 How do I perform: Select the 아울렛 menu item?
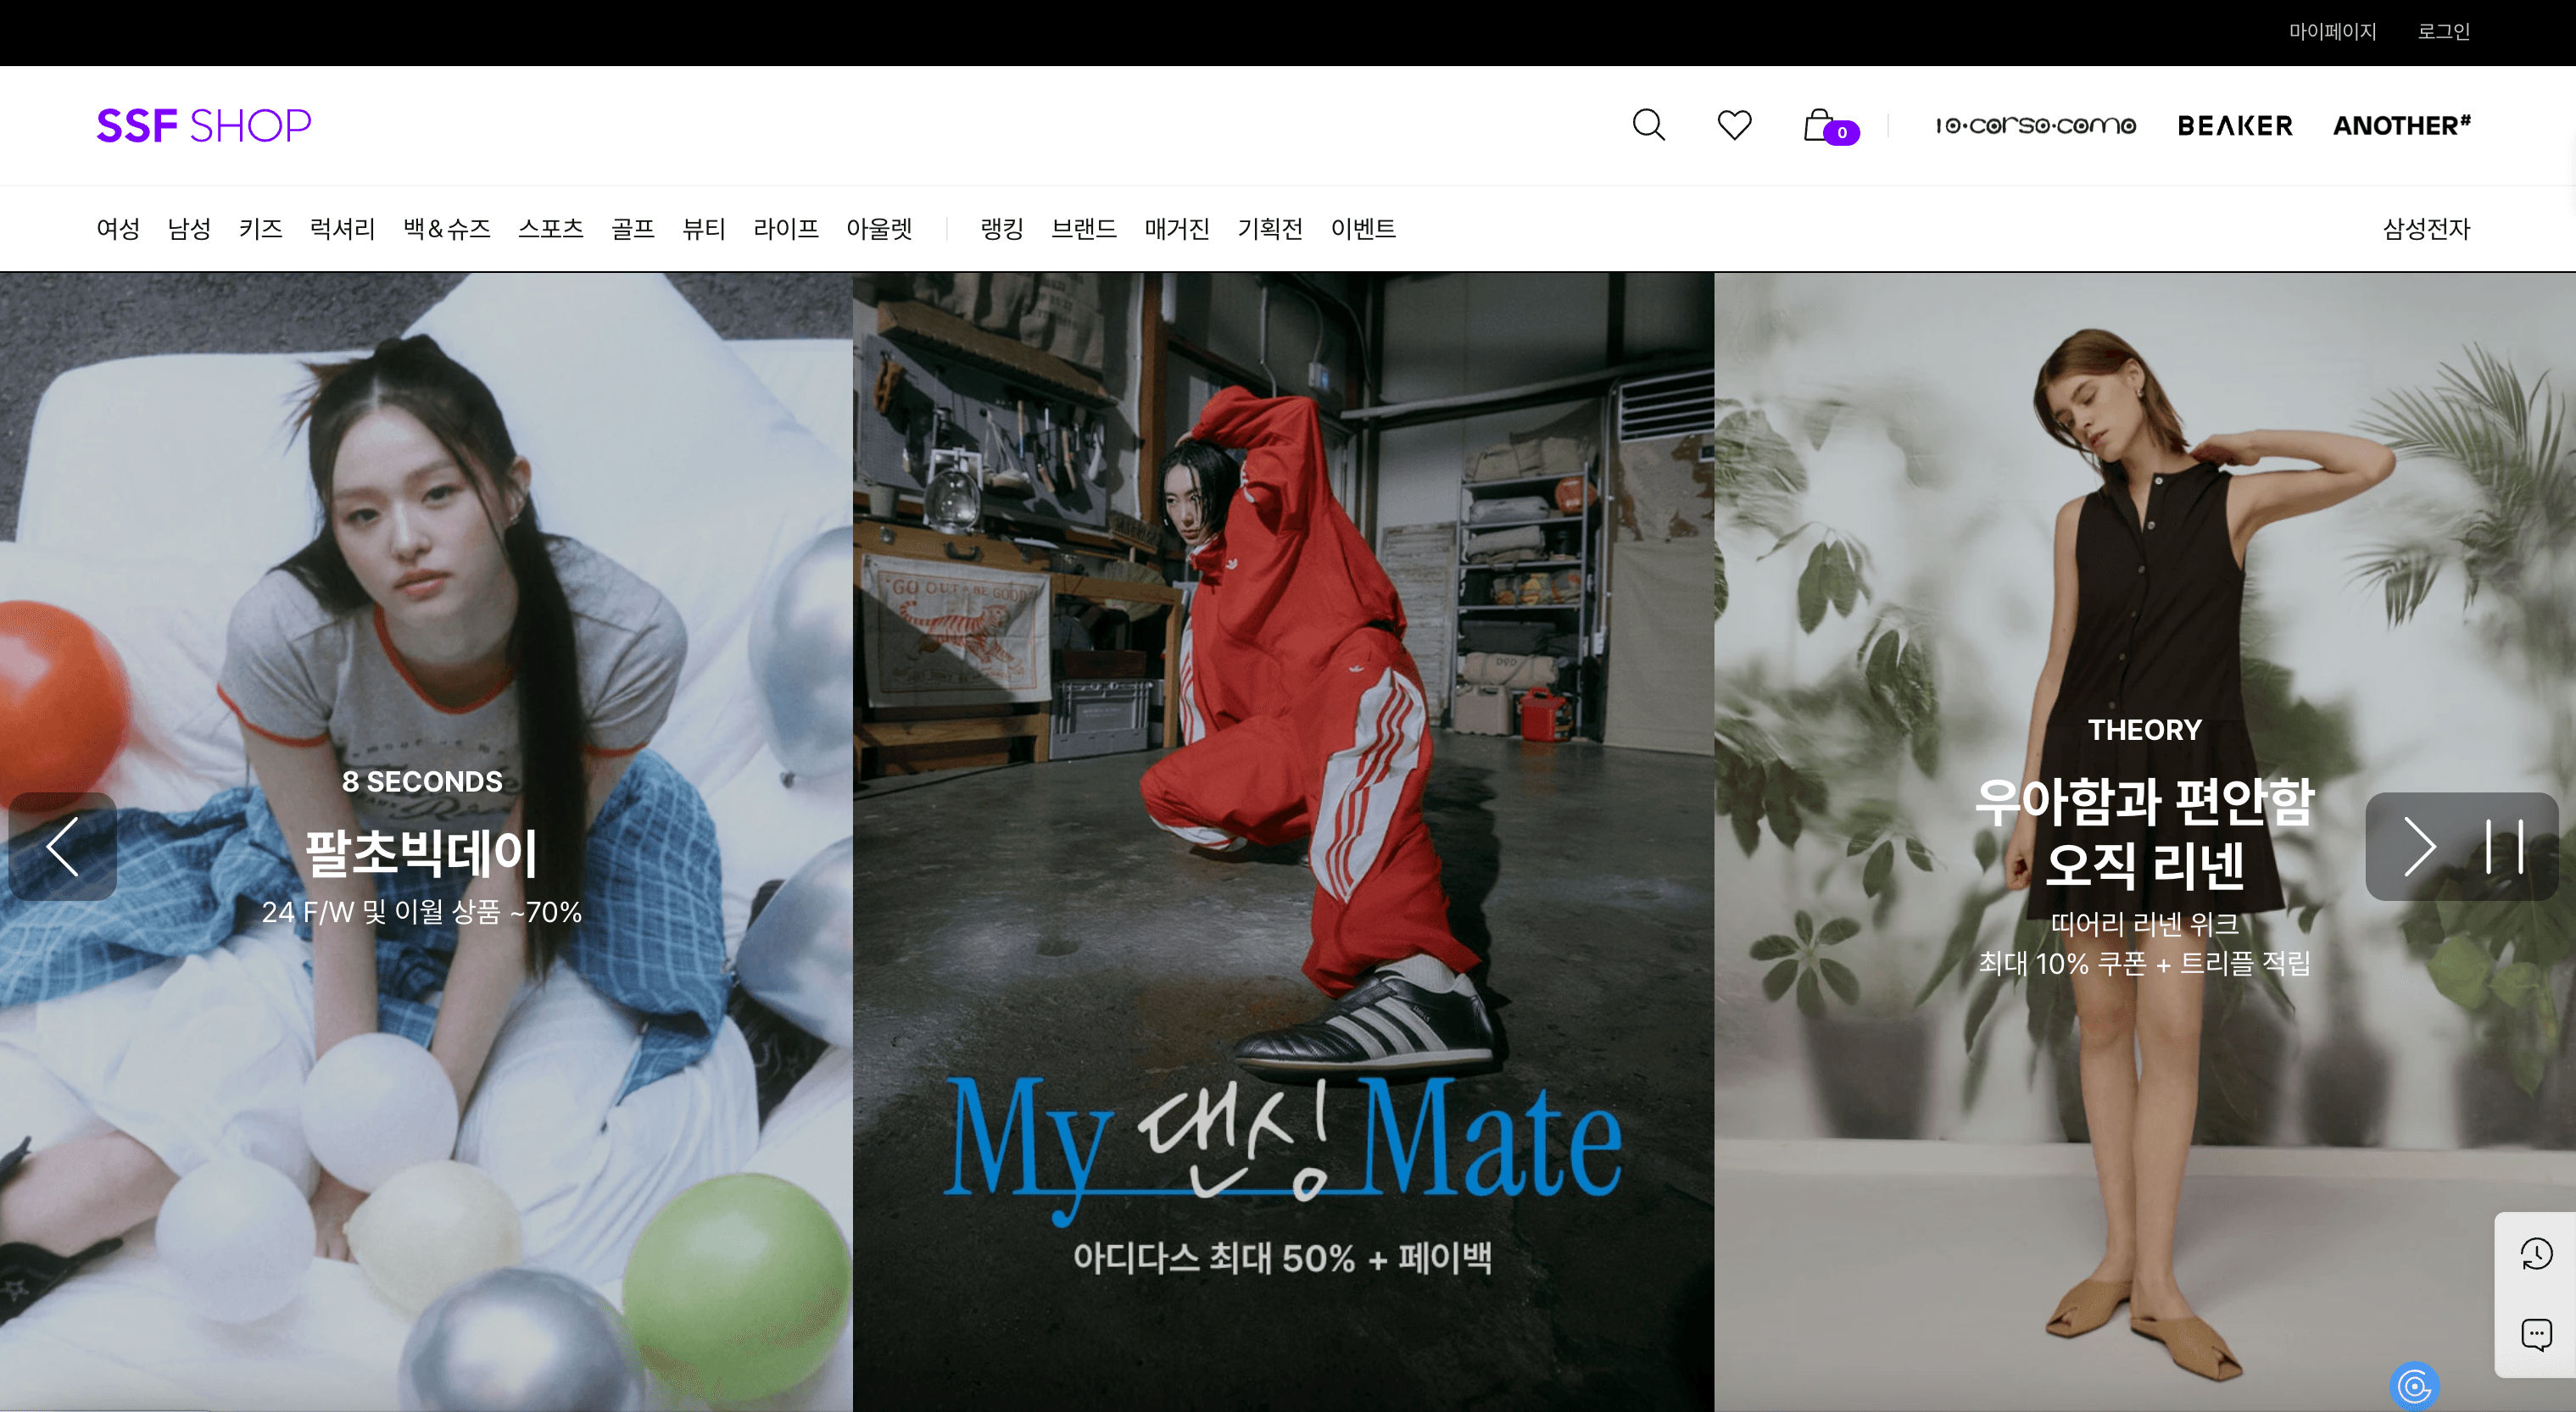tap(879, 229)
